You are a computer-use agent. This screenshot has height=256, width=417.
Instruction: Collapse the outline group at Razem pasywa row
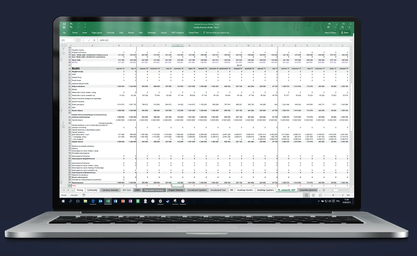point(61,183)
